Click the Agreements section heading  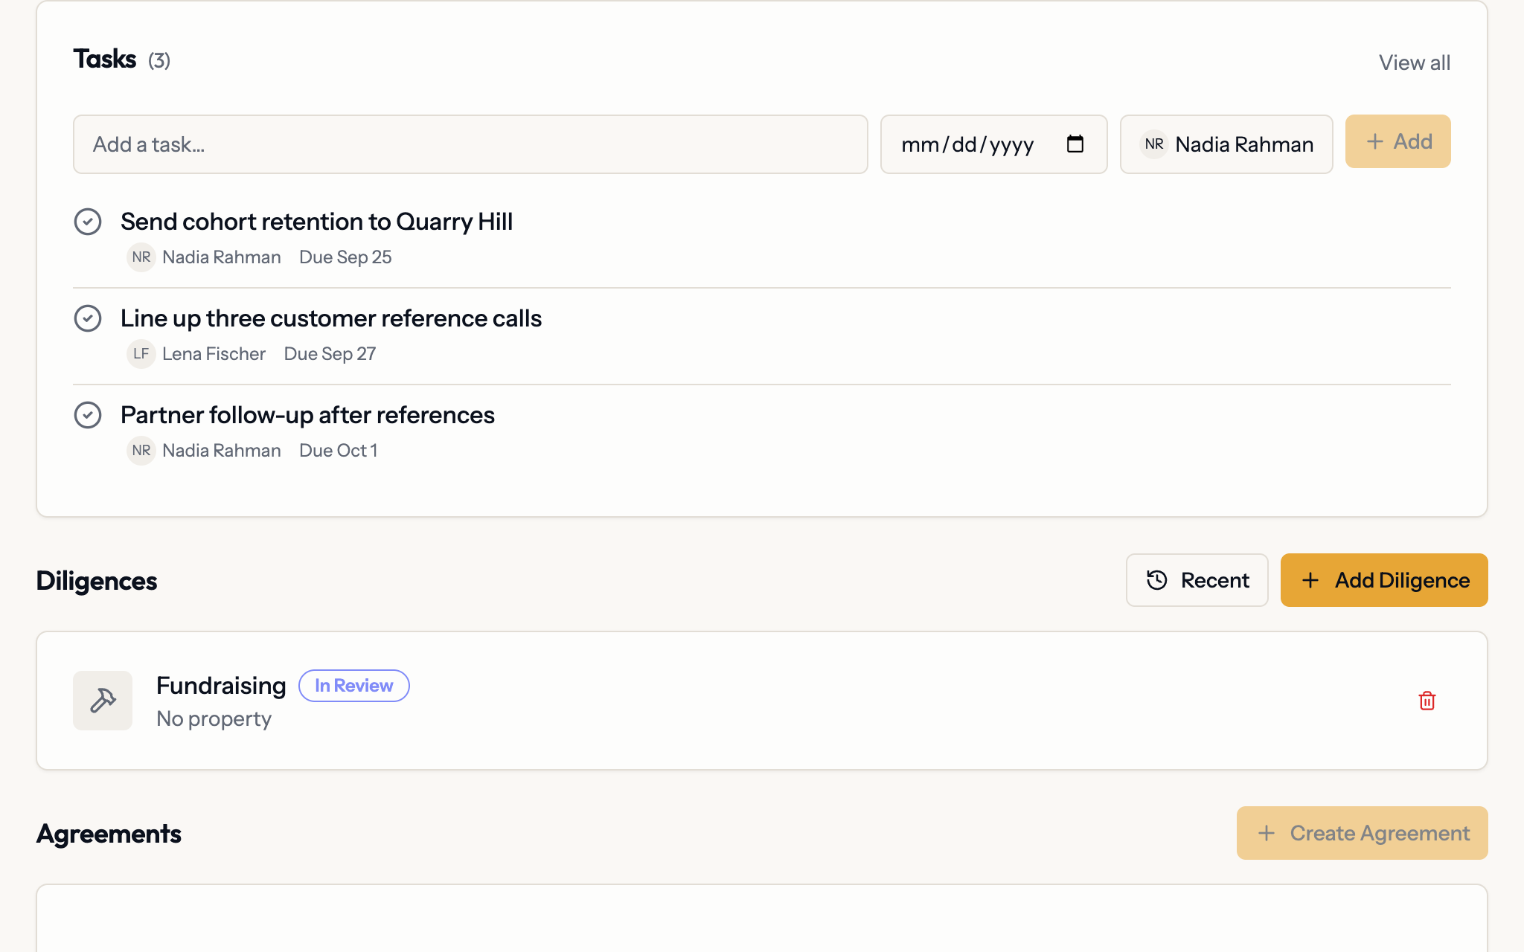pyautogui.click(x=109, y=834)
